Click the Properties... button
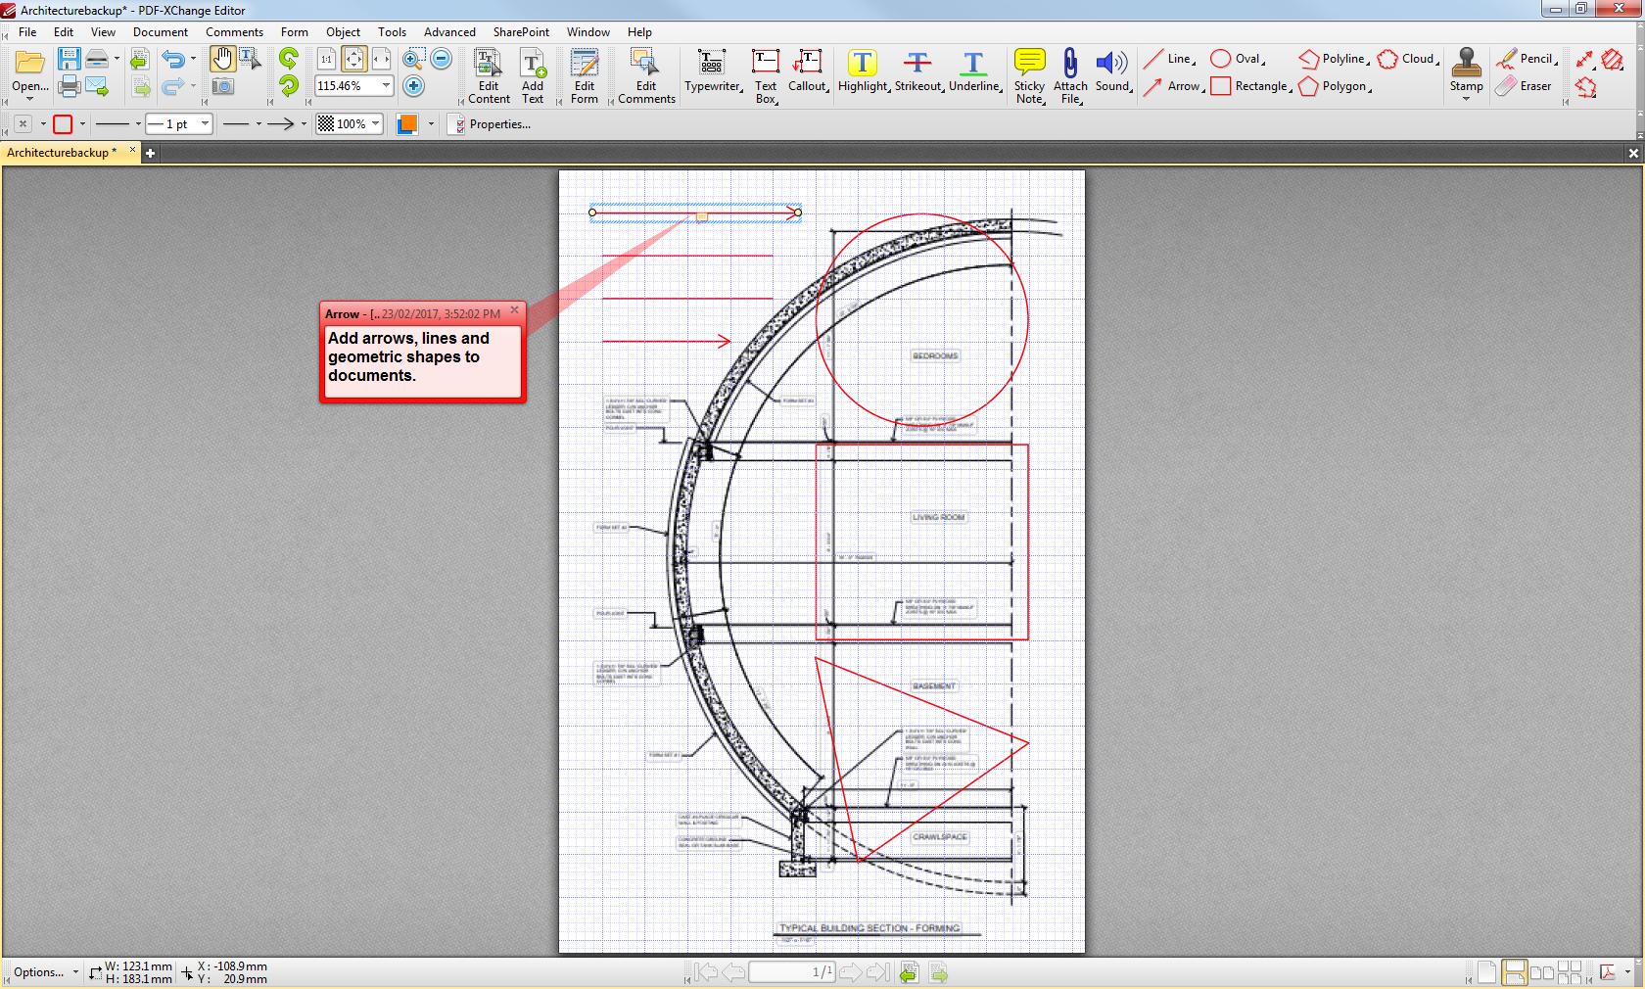The width and height of the screenshot is (1645, 989). (490, 124)
